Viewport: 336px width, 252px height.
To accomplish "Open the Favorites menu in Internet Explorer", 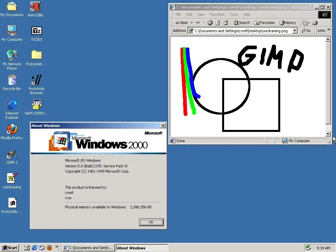I will 217,14.
